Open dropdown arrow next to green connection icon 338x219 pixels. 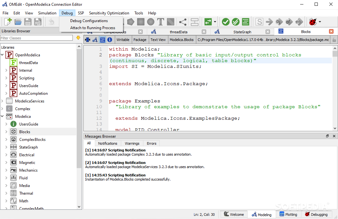(x=215, y=22)
